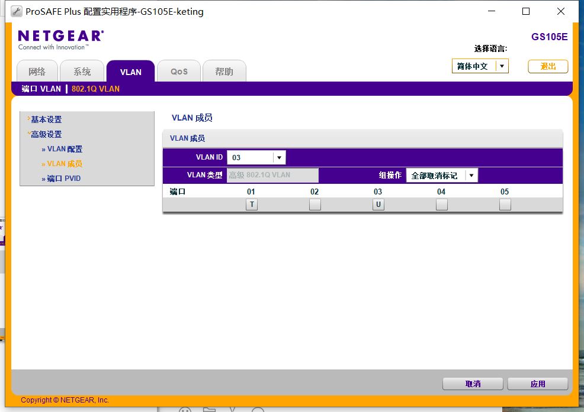Click port number 03 header

point(378,192)
